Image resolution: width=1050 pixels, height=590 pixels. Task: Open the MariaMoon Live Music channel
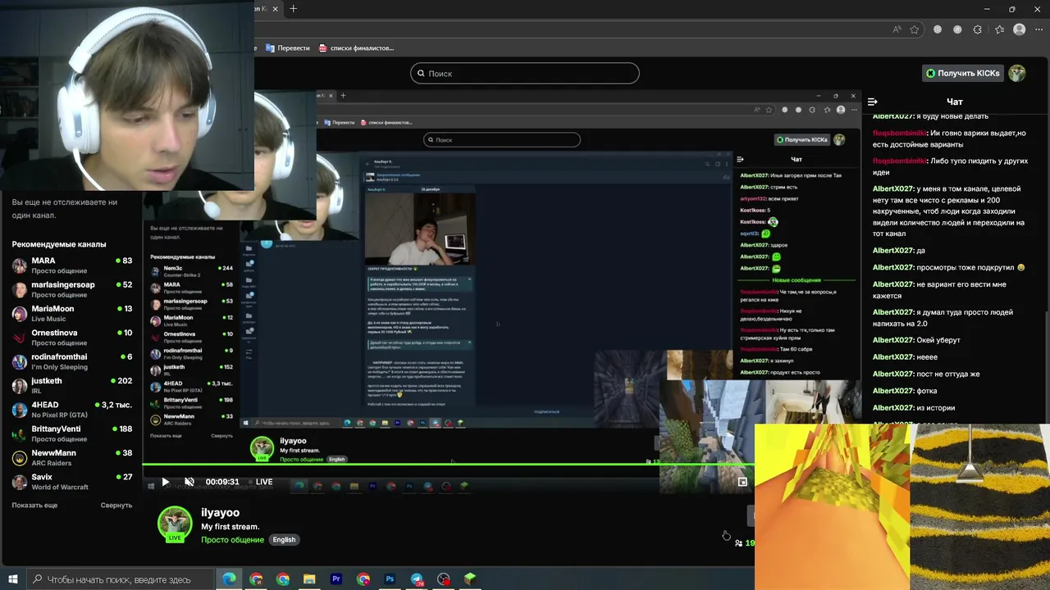(71, 313)
